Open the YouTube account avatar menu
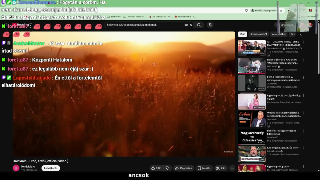 (x=310, y=25)
